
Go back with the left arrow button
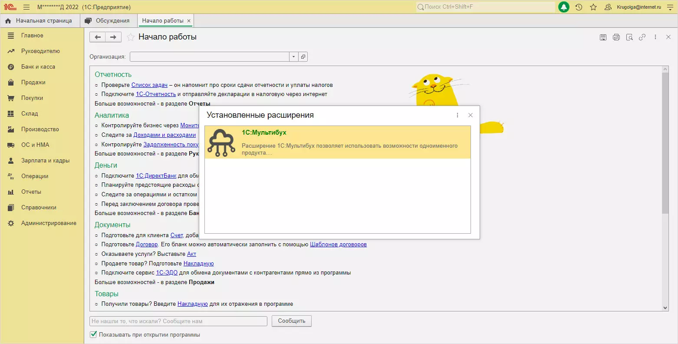[98, 37]
